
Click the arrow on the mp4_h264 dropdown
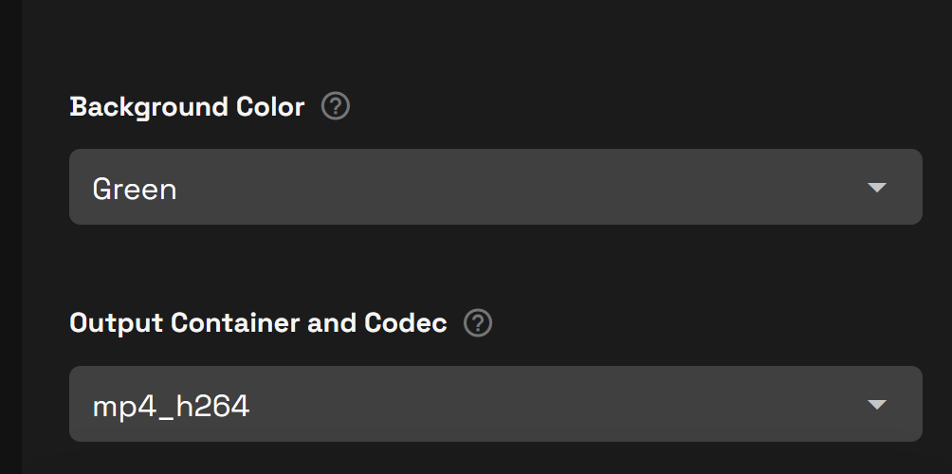point(876,405)
